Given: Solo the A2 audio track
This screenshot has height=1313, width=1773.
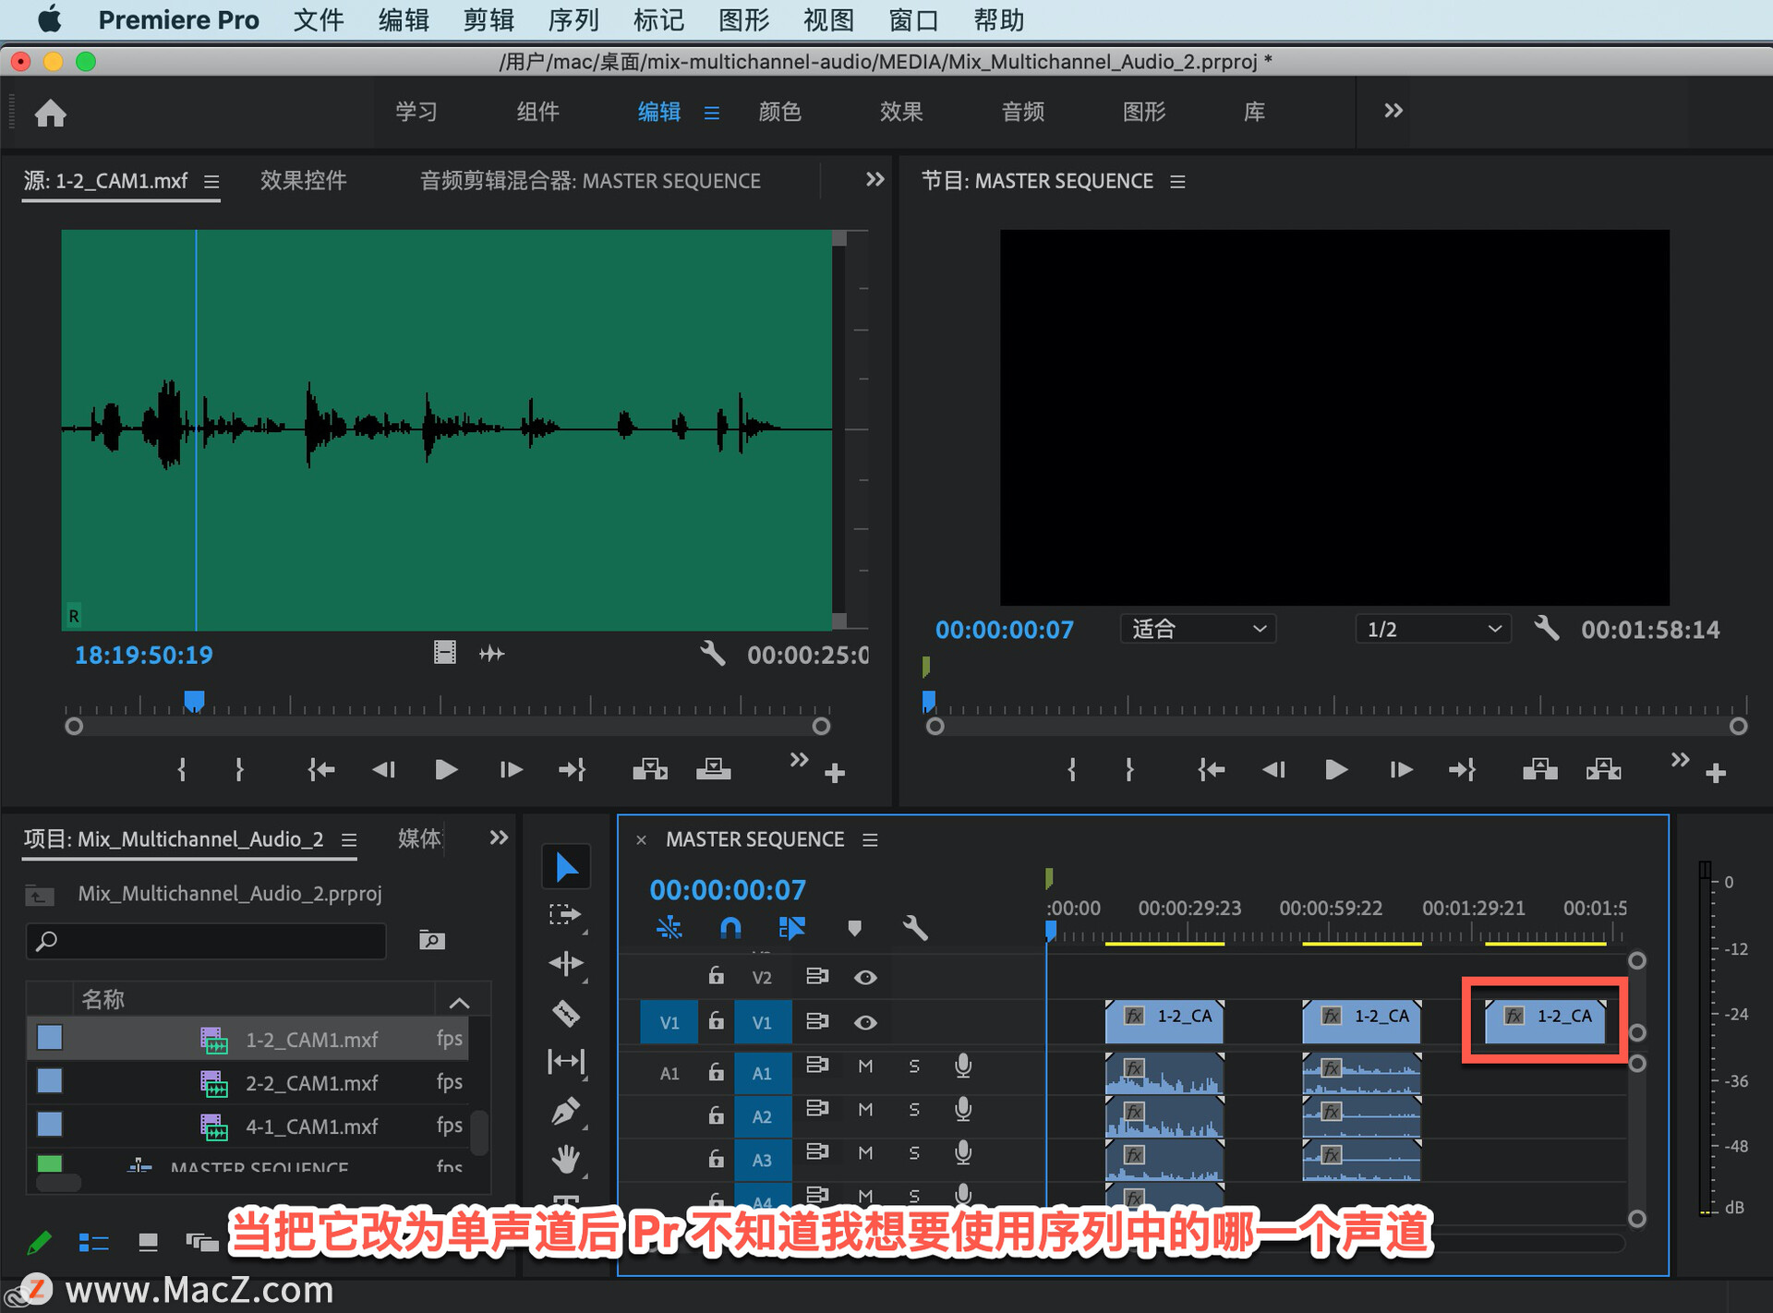Looking at the screenshot, I should 914,1110.
